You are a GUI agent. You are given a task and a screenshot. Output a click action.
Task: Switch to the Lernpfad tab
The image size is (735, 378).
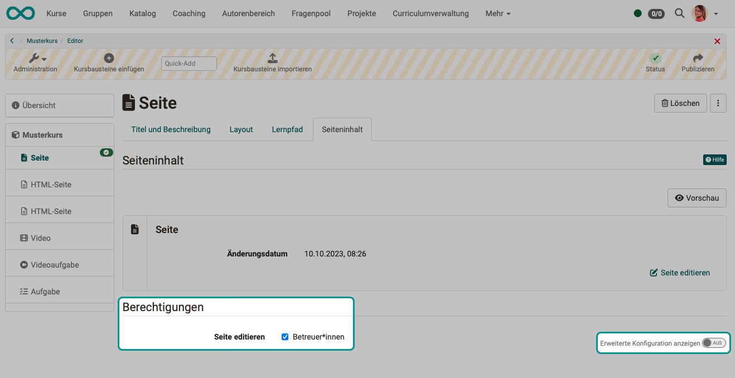pyautogui.click(x=287, y=129)
